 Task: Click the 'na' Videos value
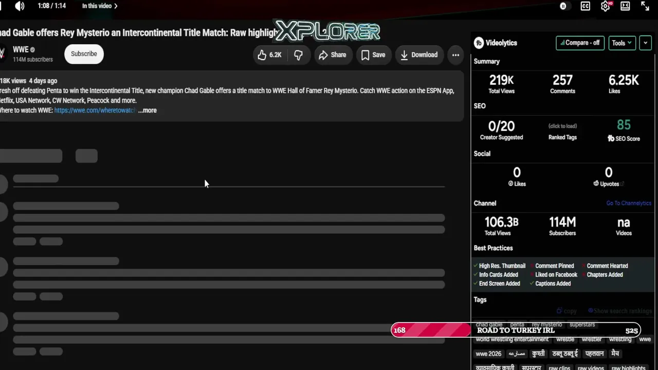(624, 223)
